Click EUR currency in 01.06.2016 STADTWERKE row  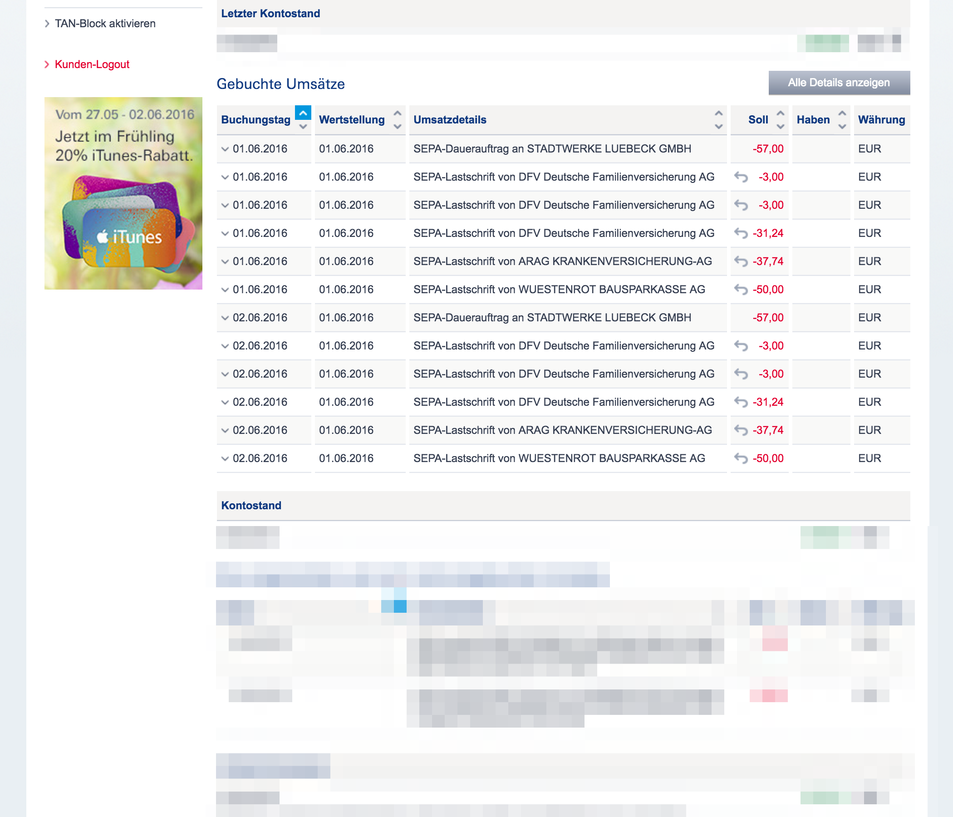point(869,149)
